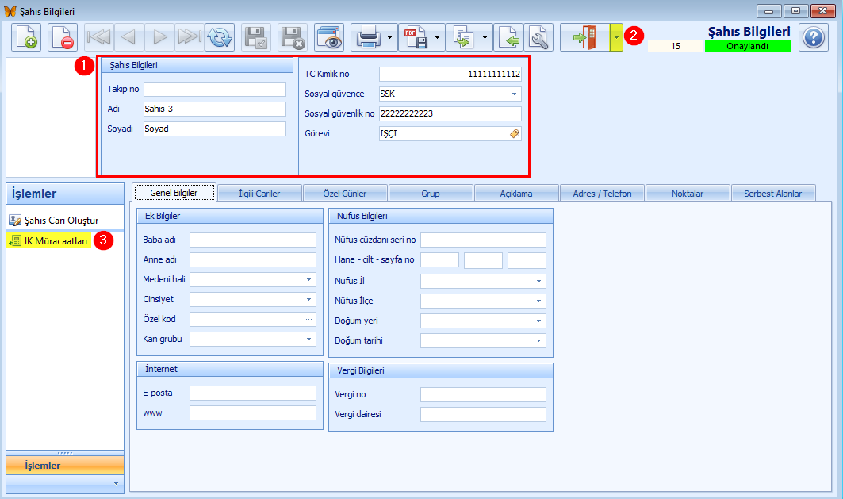Open the Doğum tarihi date dropdown
The image size is (843, 499).
pyautogui.click(x=539, y=340)
